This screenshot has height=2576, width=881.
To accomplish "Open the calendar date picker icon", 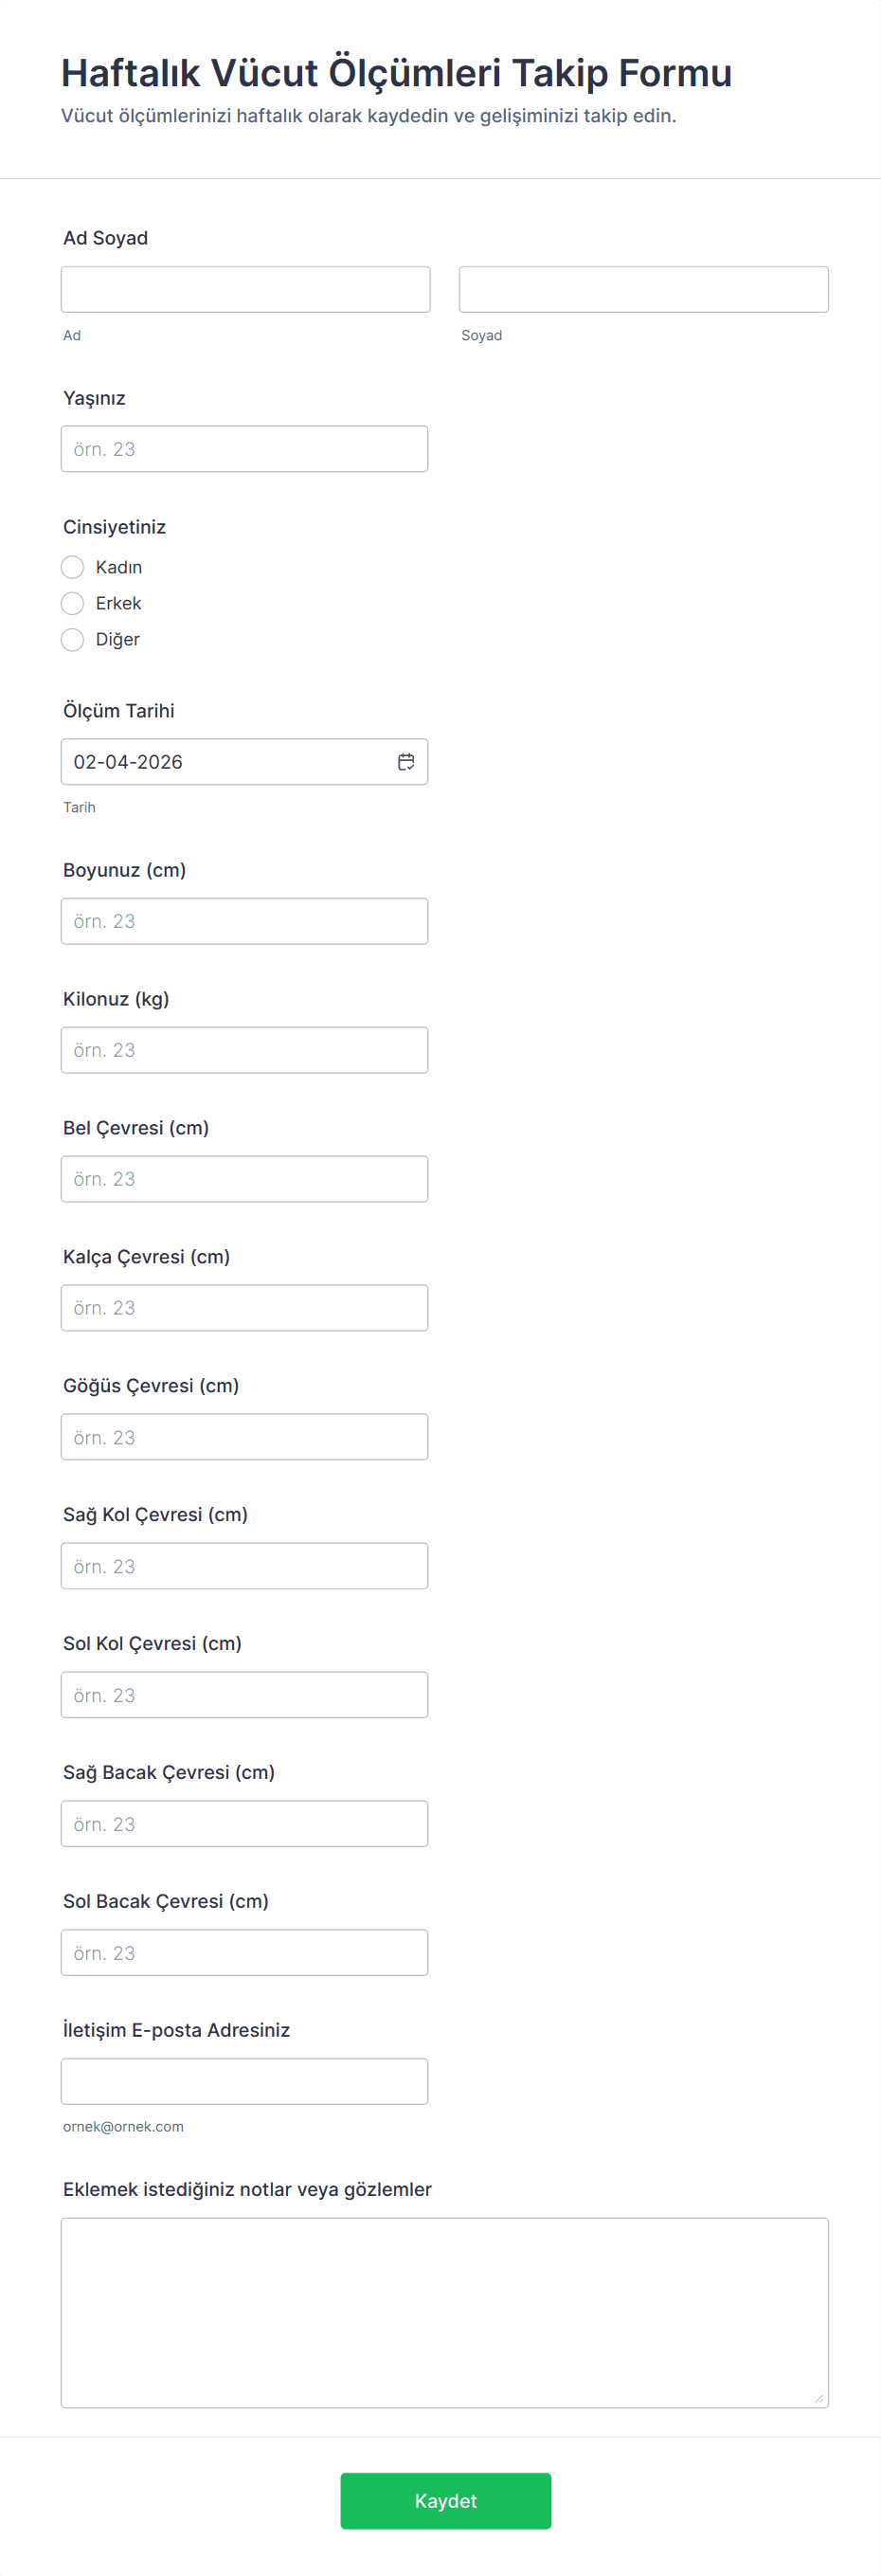I will [x=406, y=762].
